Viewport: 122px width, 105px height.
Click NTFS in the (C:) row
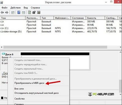[58, 28]
